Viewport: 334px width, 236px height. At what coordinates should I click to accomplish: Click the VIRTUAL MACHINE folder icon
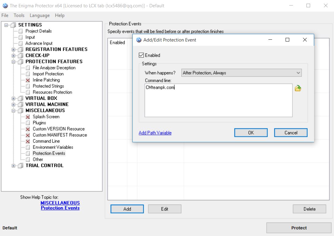click(21, 104)
